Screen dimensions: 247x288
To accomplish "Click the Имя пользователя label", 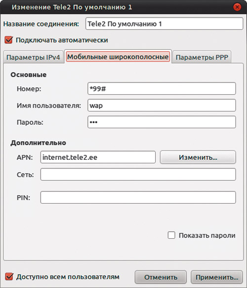I will pos(49,106).
